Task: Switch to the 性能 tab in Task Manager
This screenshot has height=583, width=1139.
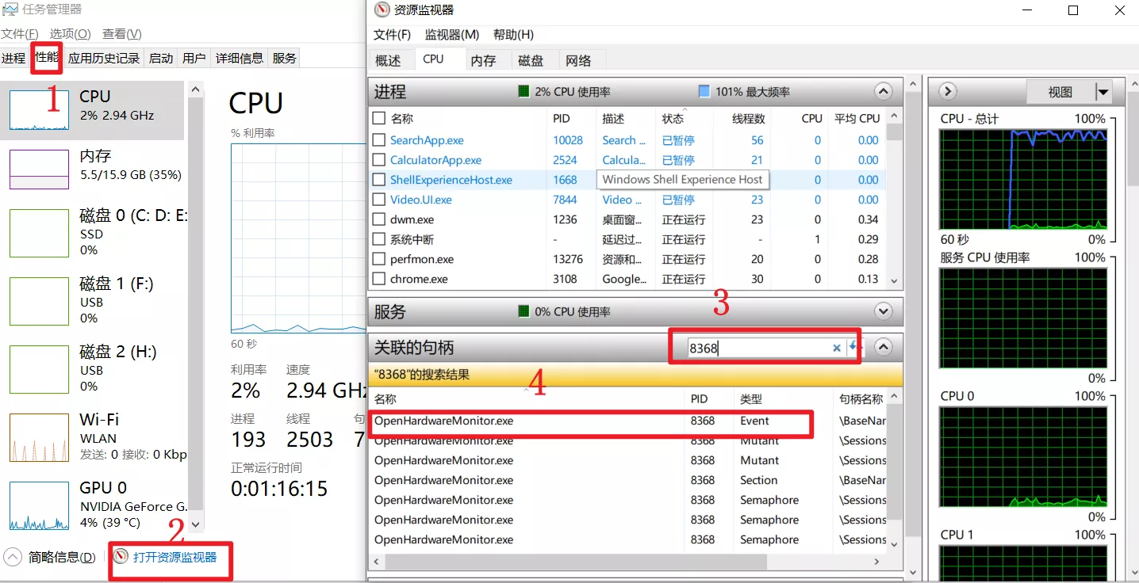Action: [47, 57]
